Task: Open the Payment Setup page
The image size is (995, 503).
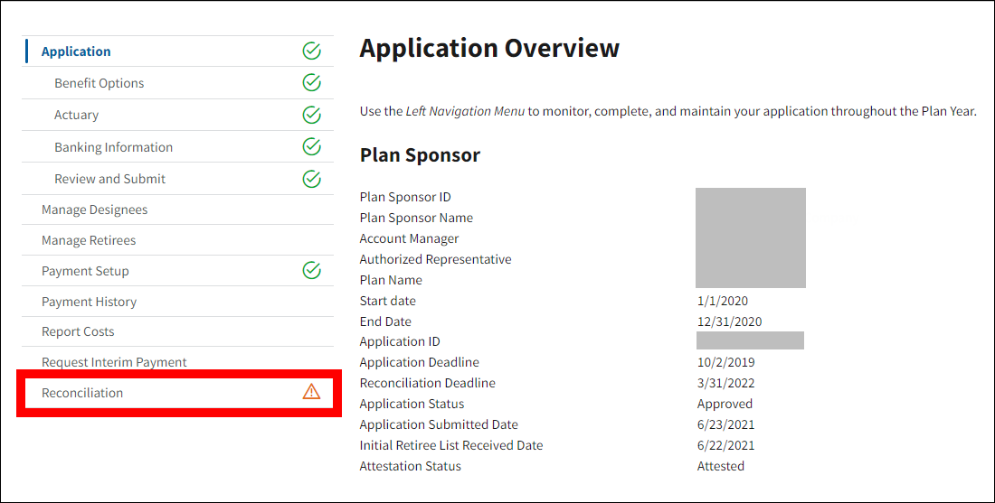Action: 85,271
